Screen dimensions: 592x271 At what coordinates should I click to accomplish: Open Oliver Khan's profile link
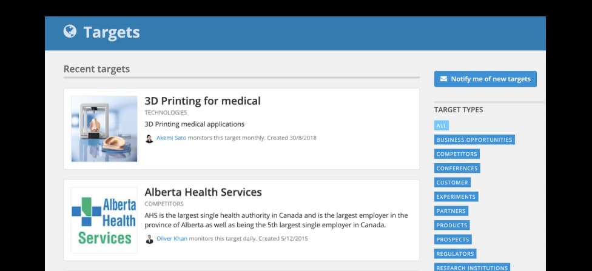pyautogui.click(x=172, y=238)
